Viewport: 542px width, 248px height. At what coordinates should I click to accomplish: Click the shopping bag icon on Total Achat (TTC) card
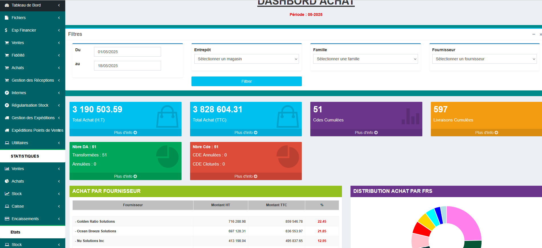288,117
